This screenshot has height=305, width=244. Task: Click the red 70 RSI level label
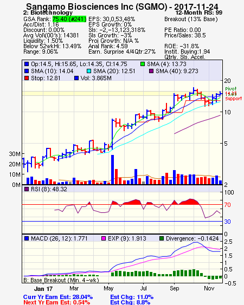tap(227, 205)
